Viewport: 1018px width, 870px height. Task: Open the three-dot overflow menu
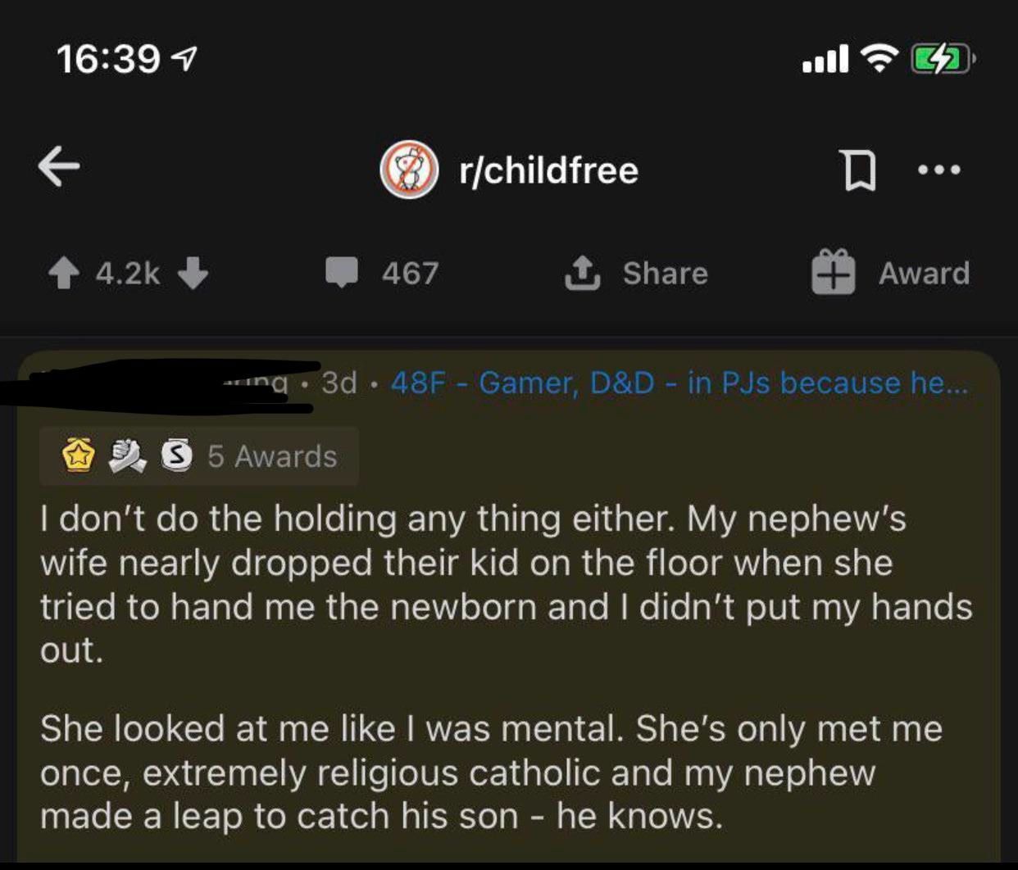tap(939, 170)
